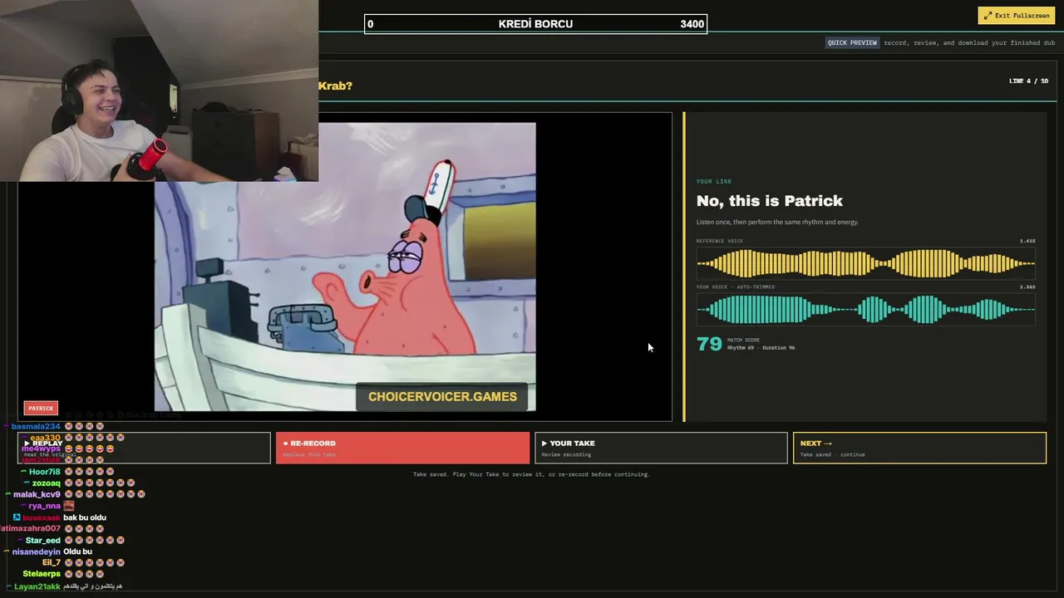Image resolution: width=1064 pixels, height=598 pixels.
Task: Click chat username Stelaerps
Action: coord(42,574)
